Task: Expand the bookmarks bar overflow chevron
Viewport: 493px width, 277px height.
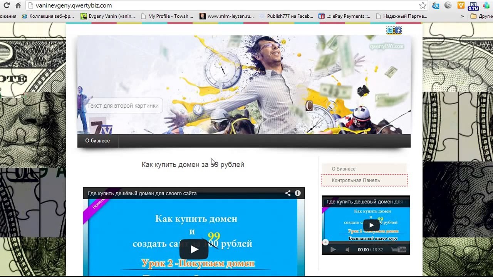Action: coord(463,16)
